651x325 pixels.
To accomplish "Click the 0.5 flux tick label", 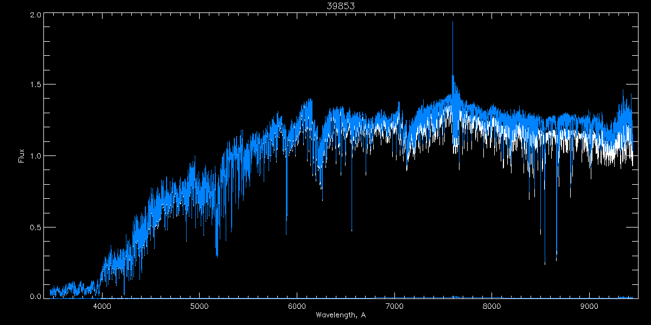I will [x=36, y=227].
